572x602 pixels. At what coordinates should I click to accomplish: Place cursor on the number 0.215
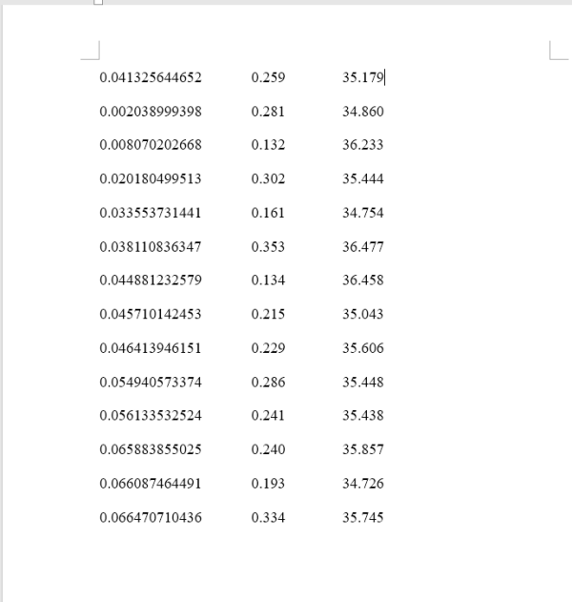point(268,314)
